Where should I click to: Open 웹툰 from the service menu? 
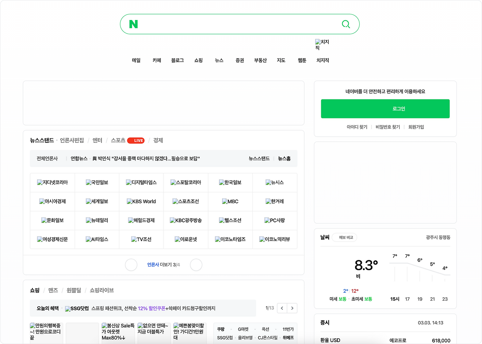pos(302,60)
